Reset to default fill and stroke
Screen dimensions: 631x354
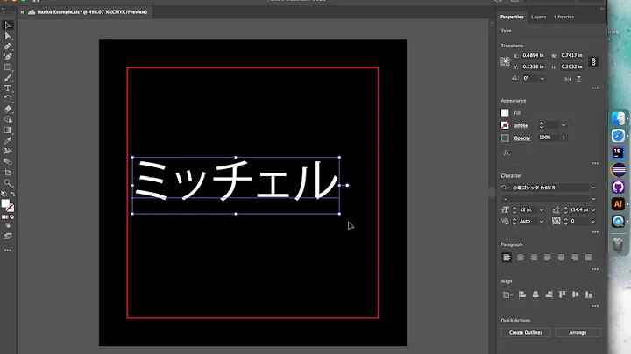(4, 195)
